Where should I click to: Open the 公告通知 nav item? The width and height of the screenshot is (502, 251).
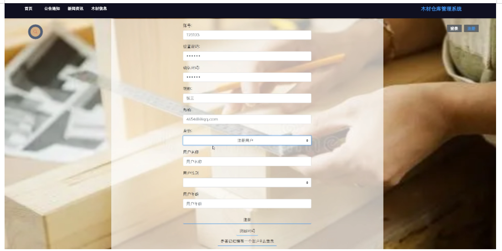(x=52, y=9)
